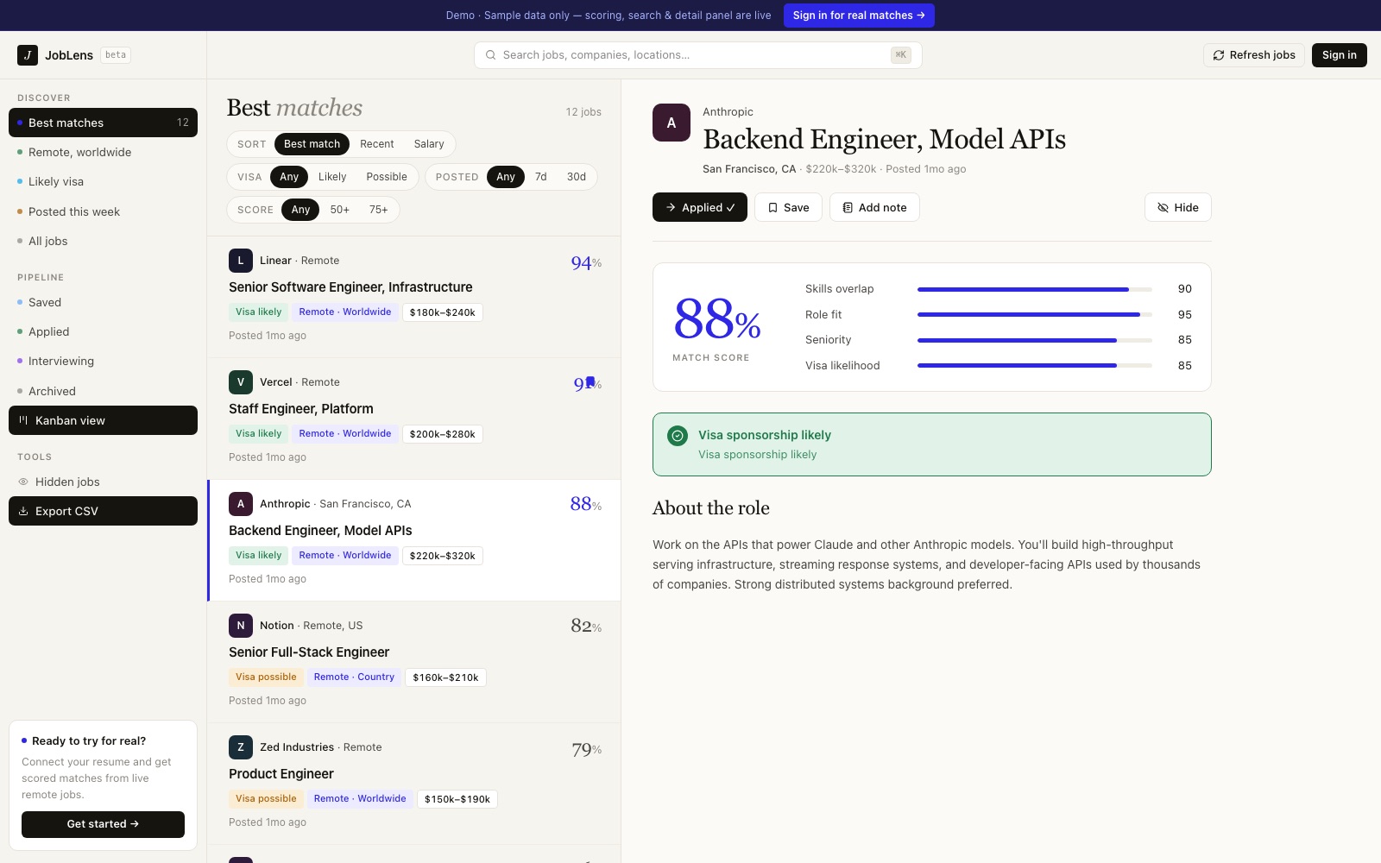This screenshot has height=863, width=1381.
Task: Click the $220k–$320k tag in job list
Action: point(443,556)
